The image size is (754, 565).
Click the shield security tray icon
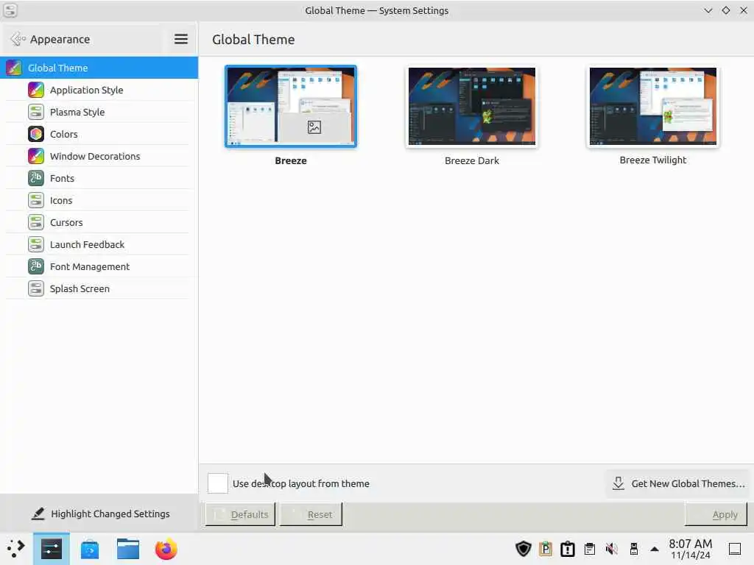(x=524, y=549)
